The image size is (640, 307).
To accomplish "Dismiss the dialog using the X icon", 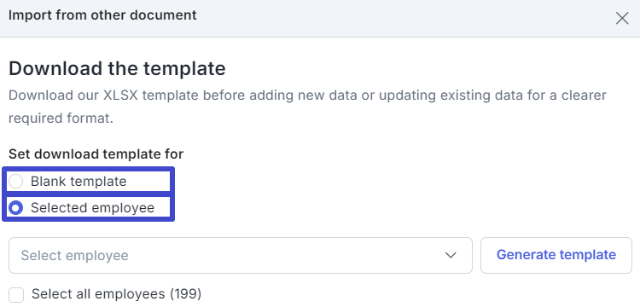I will click(x=621, y=19).
